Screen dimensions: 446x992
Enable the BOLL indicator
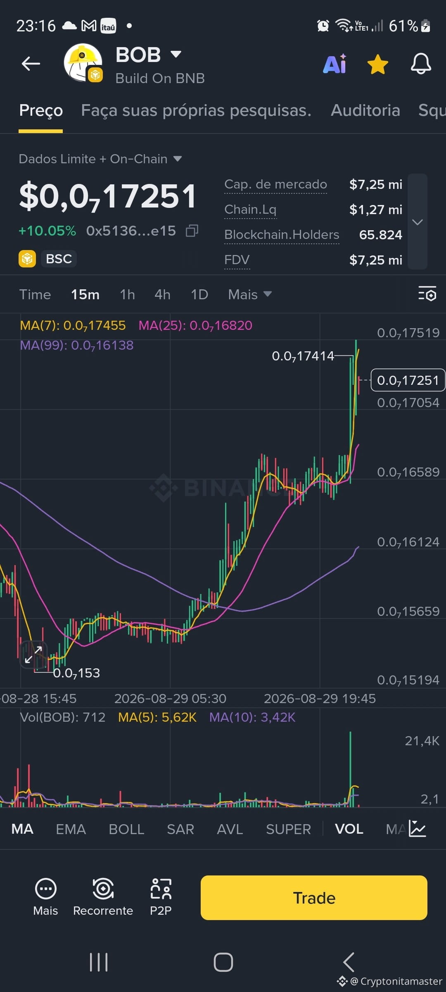pyautogui.click(x=126, y=829)
